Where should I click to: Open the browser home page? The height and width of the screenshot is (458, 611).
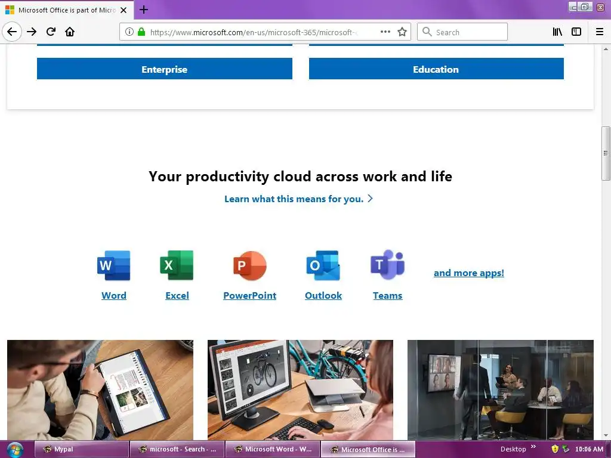click(70, 32)
